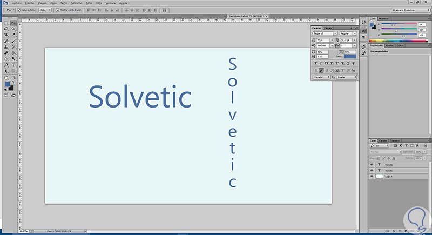
Task: Open the layer filter Tipo dropdown
Action: [380, 145]
